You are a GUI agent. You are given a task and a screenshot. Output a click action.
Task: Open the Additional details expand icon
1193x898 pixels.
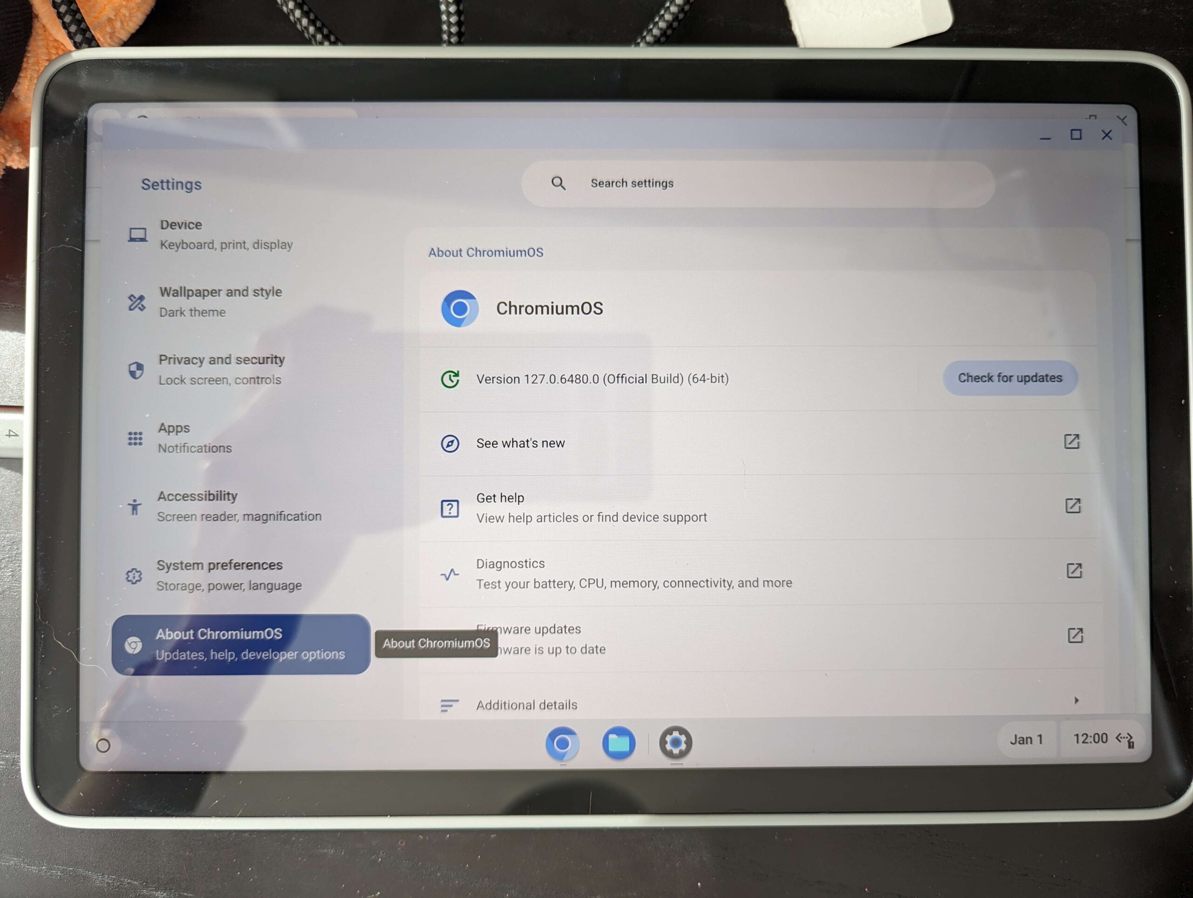coord(1073,704)
